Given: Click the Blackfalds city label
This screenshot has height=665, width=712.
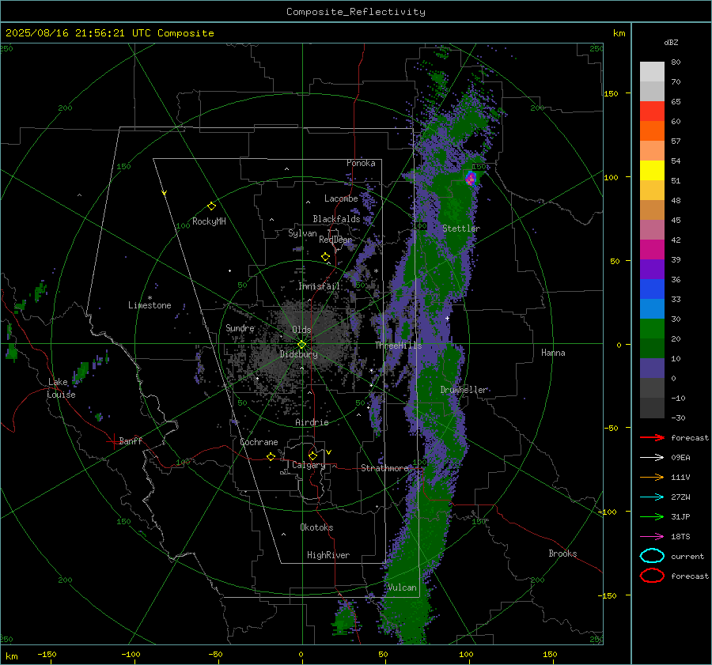Looking at the screenshot, I should point(336,219).
